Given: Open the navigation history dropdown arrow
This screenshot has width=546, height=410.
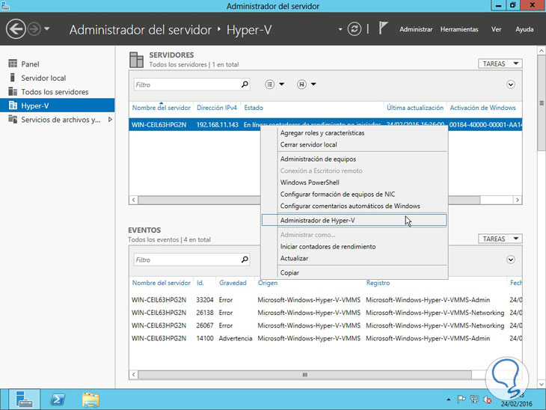Looking at the screenshot, I should tap(47, 29).
